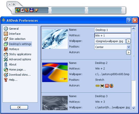Click the 'c:\aston\th...\wallpaper.jpg' path text
139x114 pixels.
(x=112, y=107)
